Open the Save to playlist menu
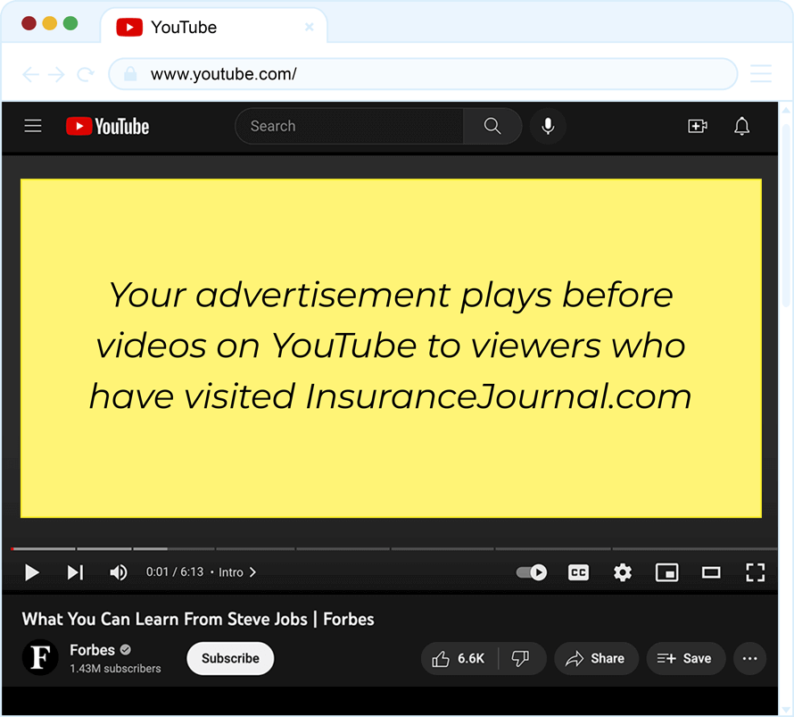 click(684, 659)
